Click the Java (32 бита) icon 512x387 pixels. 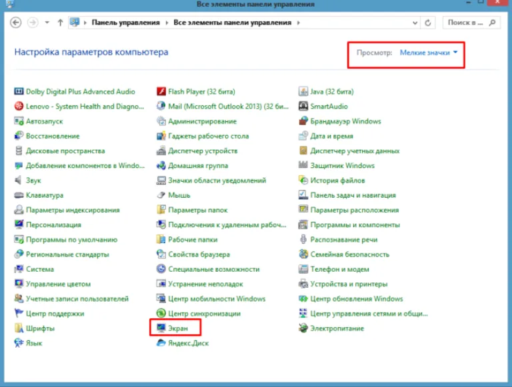click(303, 91)
